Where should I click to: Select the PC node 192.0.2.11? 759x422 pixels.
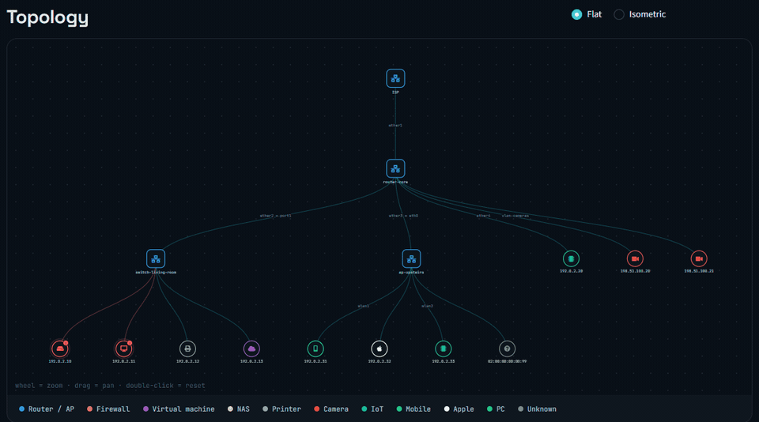(x=124, y=349)
